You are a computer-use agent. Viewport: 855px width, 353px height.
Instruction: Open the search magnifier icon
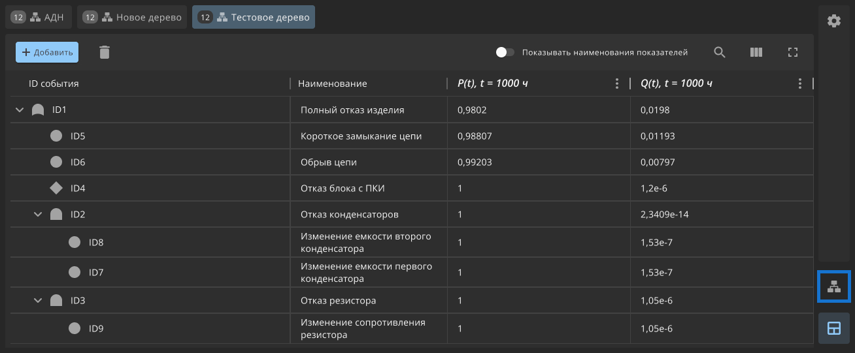click(x=720, y=52)
